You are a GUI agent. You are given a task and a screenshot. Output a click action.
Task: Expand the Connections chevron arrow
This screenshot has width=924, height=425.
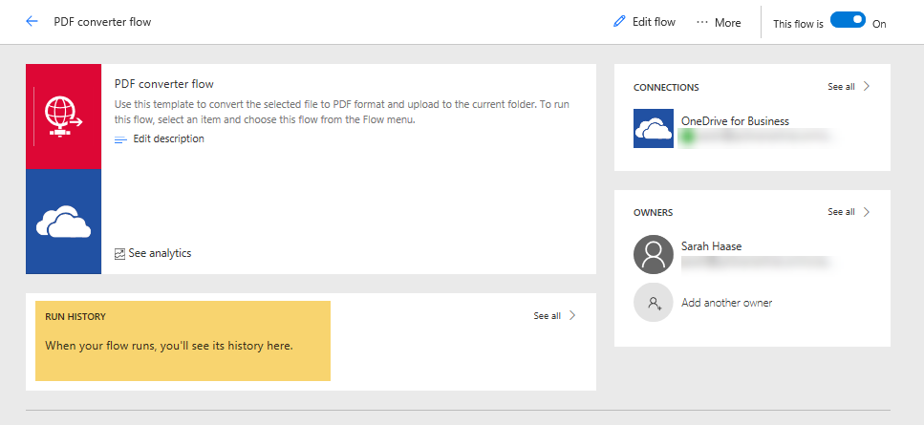tap(867, 86)
